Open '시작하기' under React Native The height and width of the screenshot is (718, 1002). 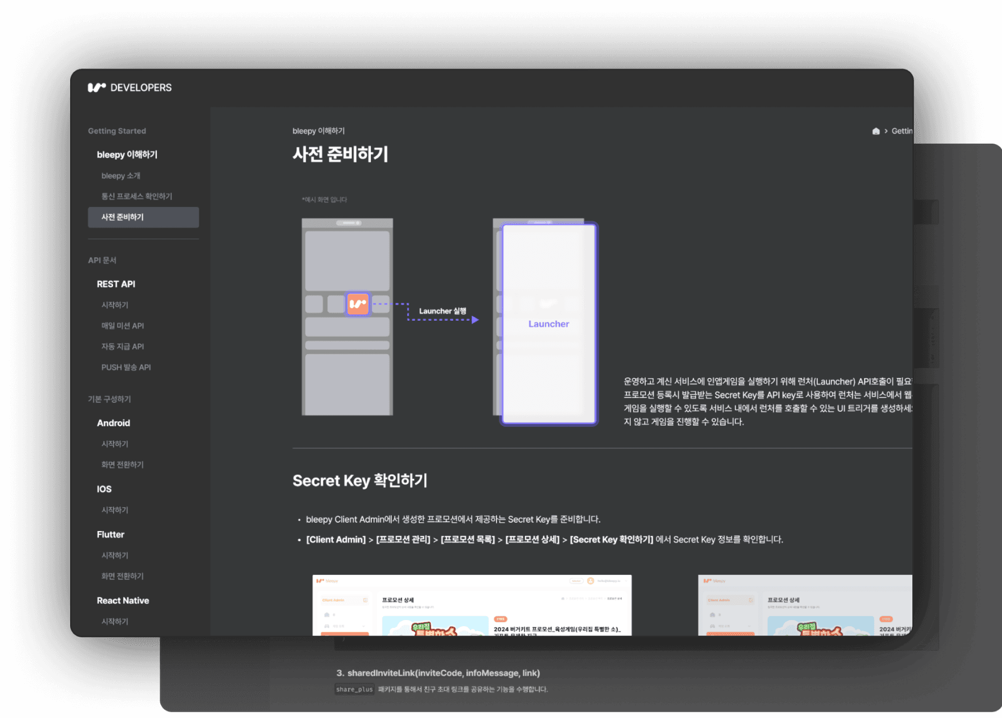click(115, 621)
